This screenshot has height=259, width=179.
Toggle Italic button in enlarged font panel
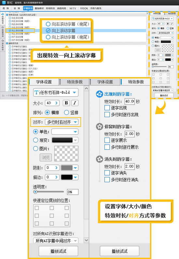75,103
